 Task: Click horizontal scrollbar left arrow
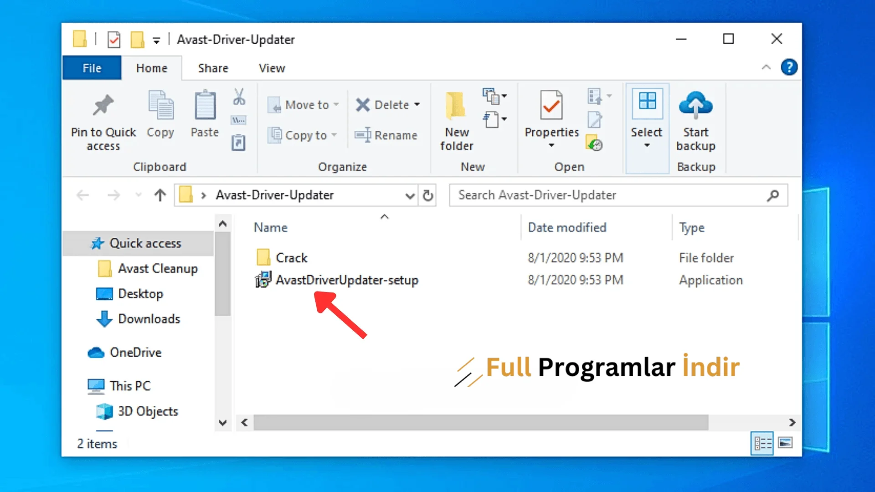(245, 422)
